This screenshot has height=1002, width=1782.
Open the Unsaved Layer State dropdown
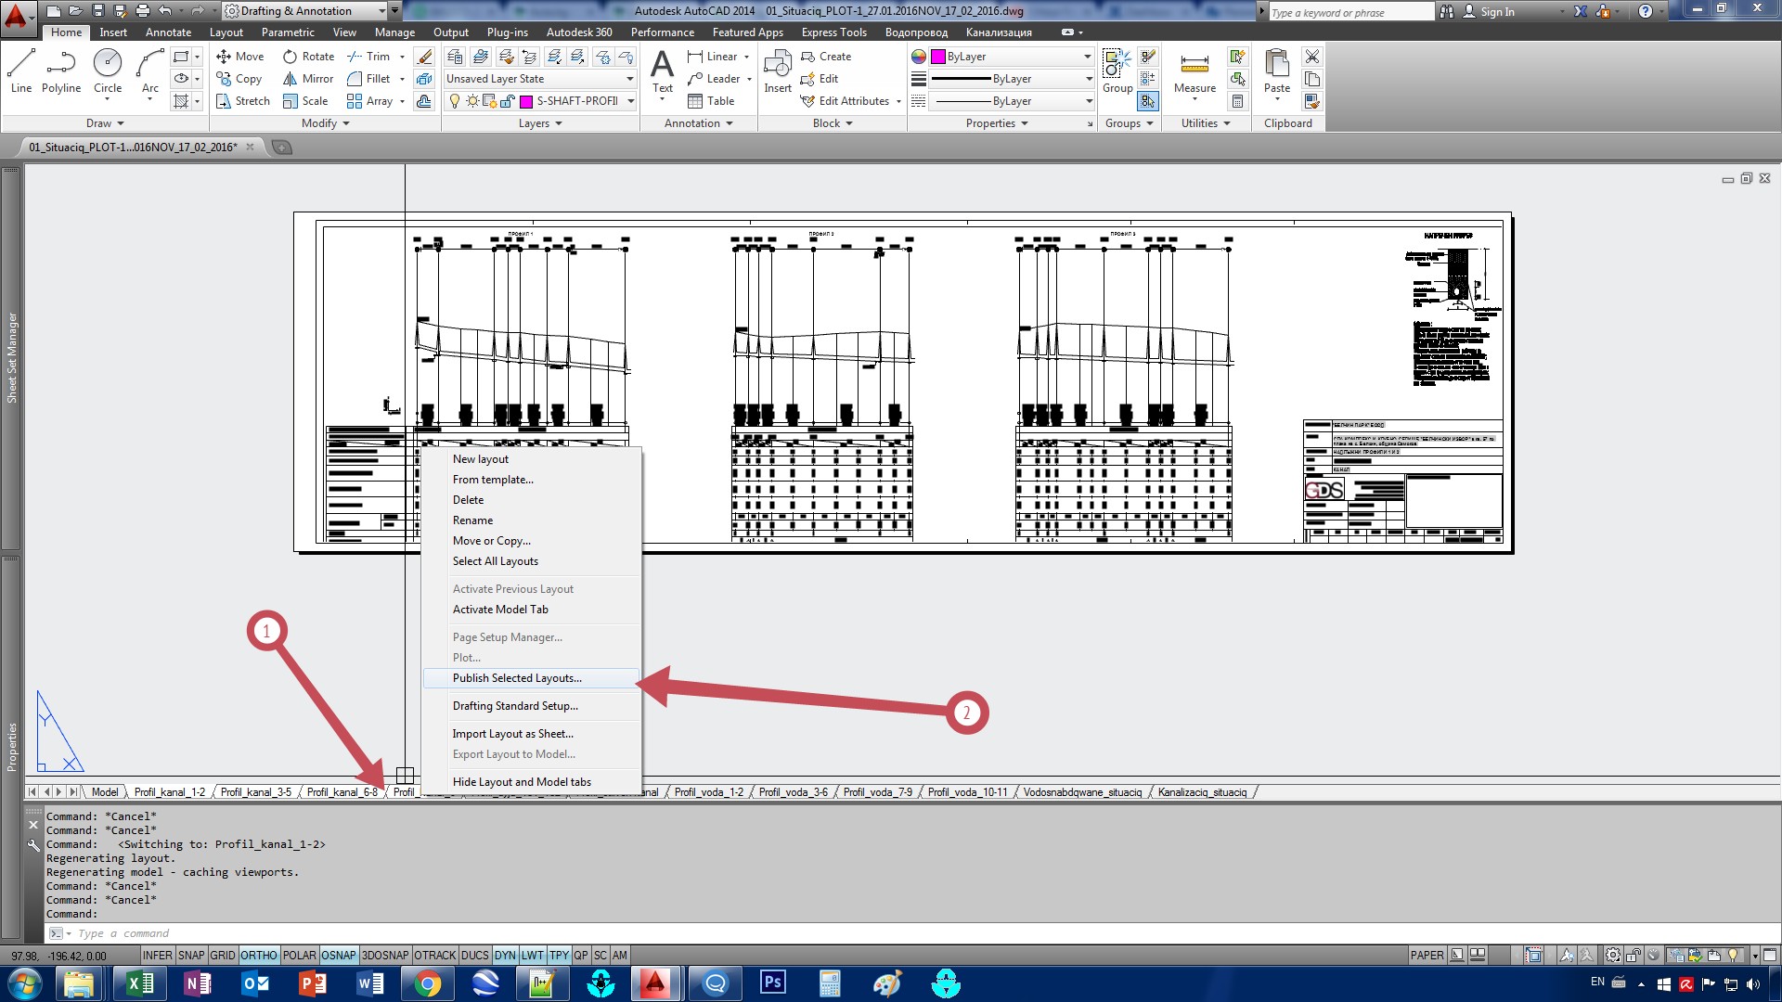coord(540,79)
